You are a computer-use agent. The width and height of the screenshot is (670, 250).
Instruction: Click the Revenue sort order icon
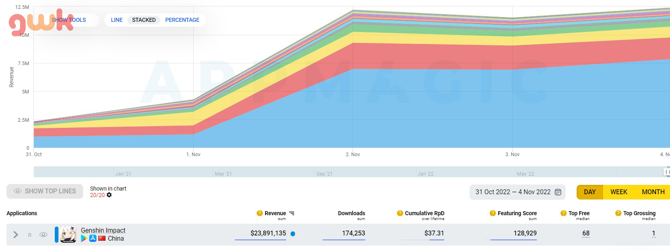[x=292, y=213]
